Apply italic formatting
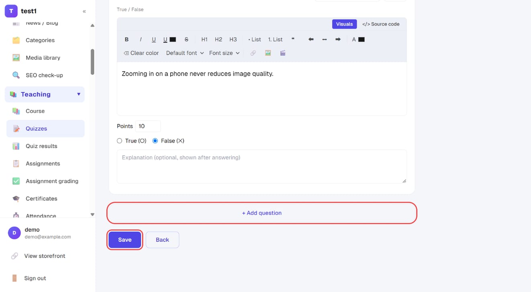This screenshot has width=531, height=292. [141, 39]
